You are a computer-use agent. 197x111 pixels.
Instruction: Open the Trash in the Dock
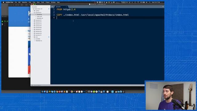coord(124,92)
